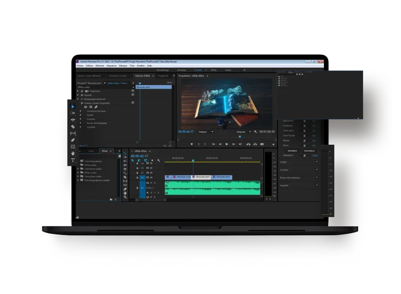Switch to the Audio workspace

pyautogui.click(x=228, y=70)
